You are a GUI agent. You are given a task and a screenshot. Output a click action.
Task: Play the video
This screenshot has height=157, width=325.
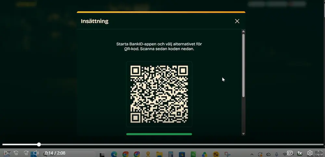point(6,153)
